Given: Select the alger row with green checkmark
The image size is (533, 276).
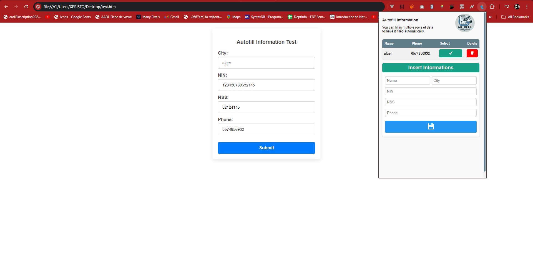Looking at the screenshot, I should pyautogui.click(x=451, y=53).
